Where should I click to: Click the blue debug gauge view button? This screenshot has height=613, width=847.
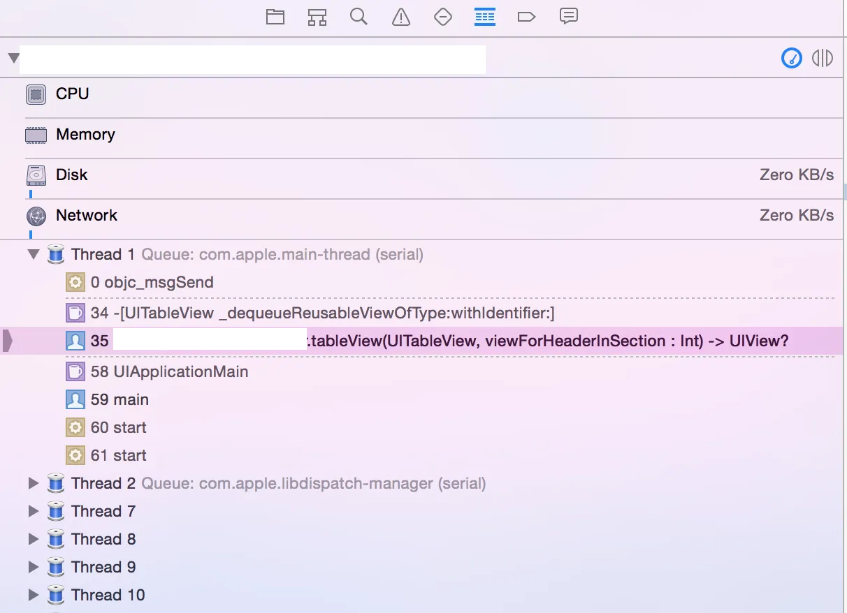(x=792, y=58)
